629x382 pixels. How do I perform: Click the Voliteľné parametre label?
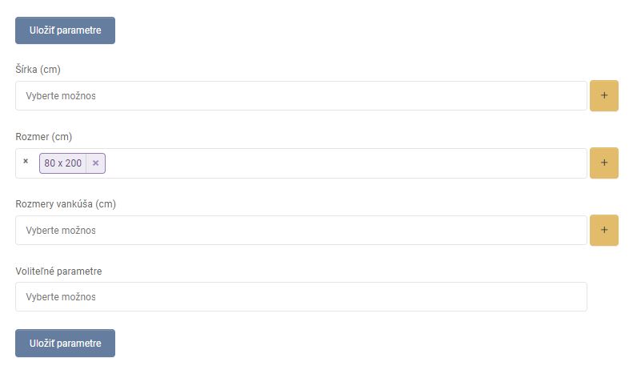[x=58, y=271]
